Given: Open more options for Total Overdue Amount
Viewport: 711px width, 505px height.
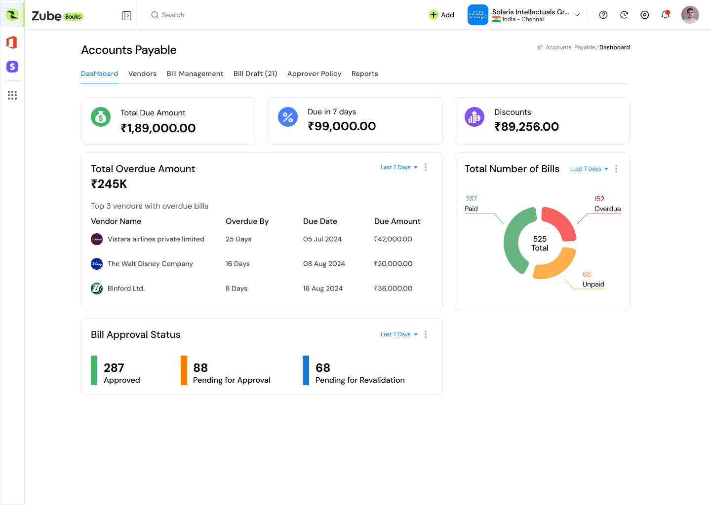Looking at the screenshot, I should (x=426, y=167).
